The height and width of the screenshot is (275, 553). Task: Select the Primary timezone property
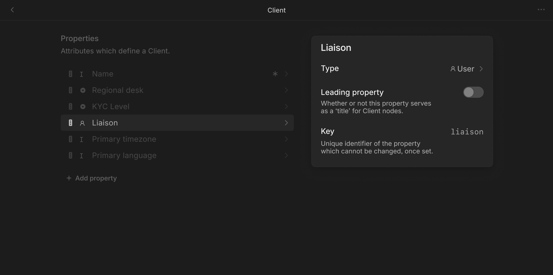pyautogui.click(x=124, y=139)
